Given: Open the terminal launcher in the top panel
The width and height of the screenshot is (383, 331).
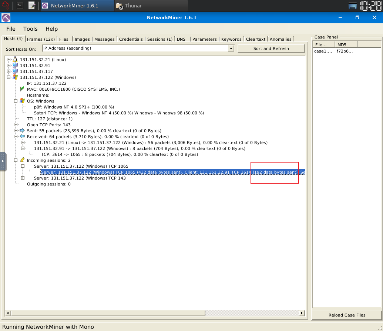Looking at the screenshot, I should click(x=20, y=6).
